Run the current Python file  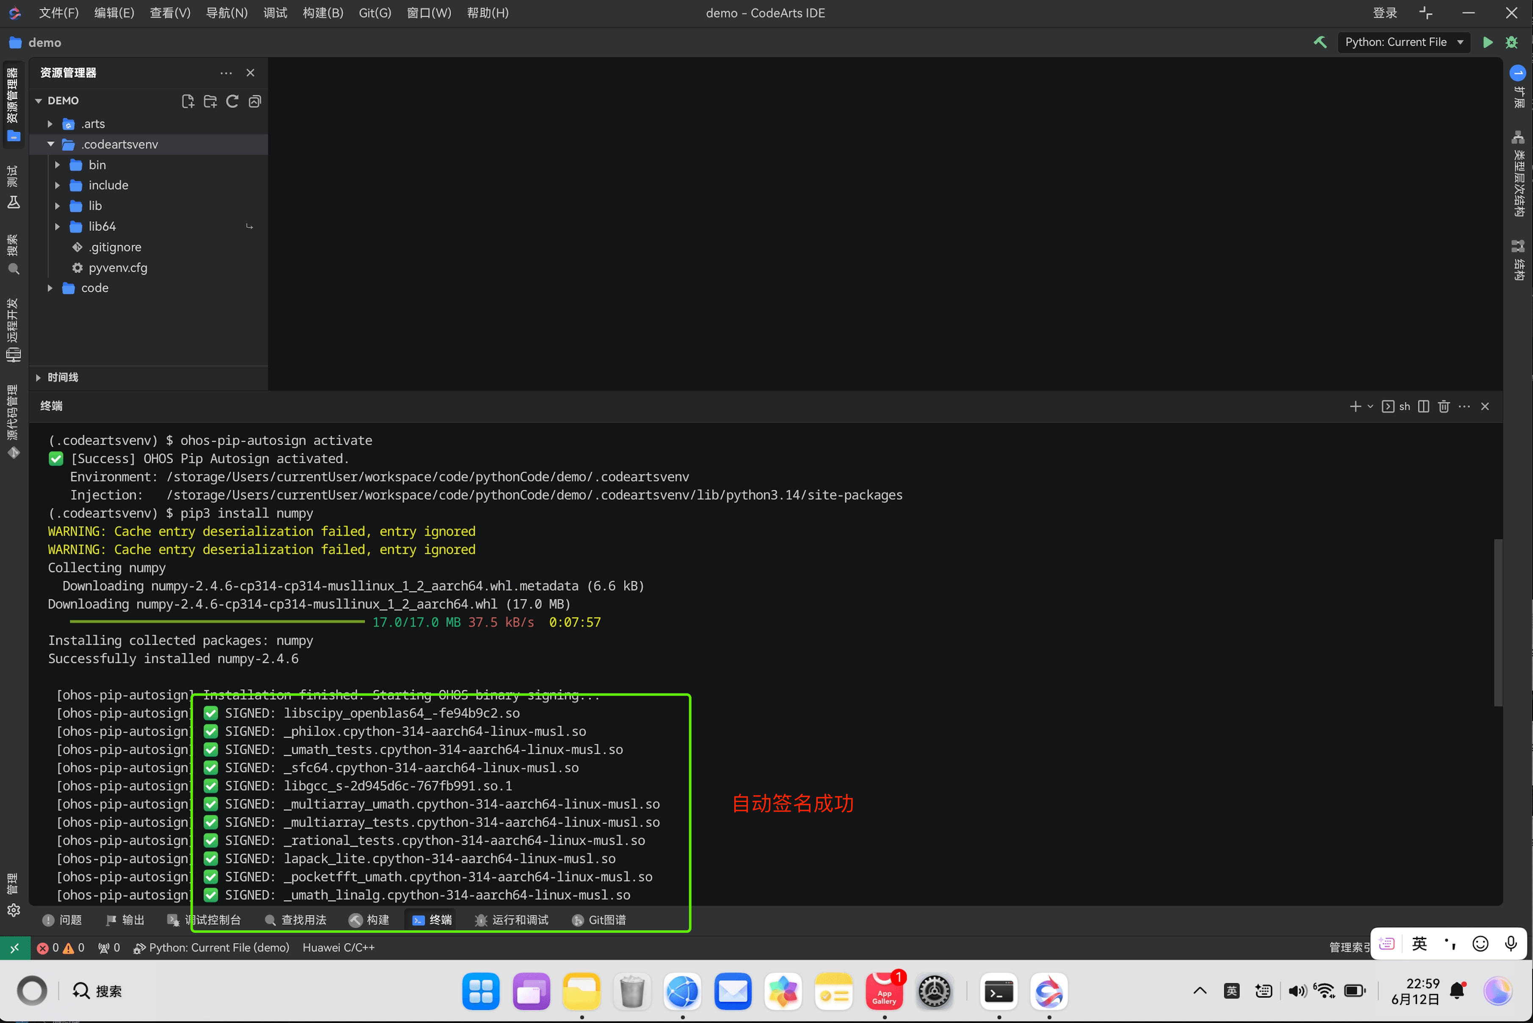1487,42
